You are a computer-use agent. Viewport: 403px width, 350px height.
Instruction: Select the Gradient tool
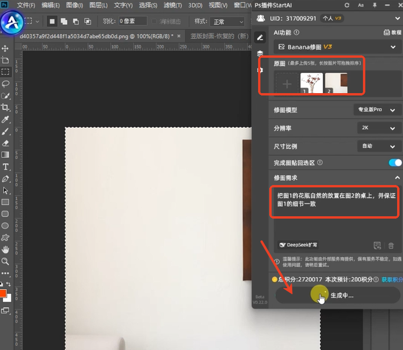click(5, 154)
